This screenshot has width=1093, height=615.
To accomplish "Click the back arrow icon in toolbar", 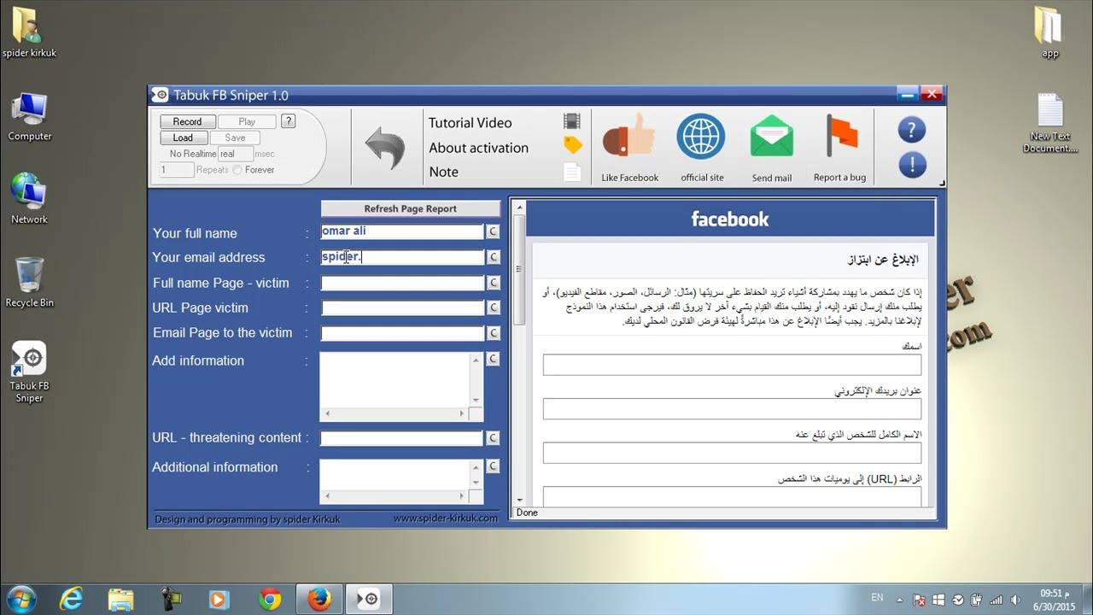I will [384, 147].
